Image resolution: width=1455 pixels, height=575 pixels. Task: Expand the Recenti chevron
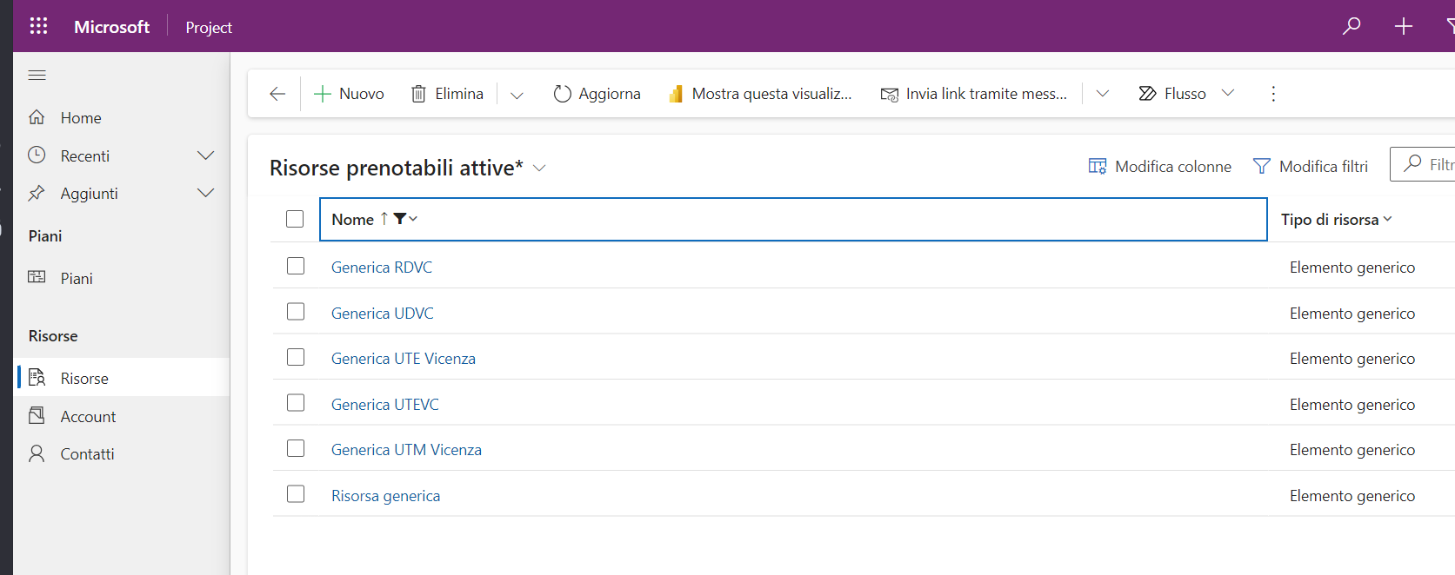206,155
